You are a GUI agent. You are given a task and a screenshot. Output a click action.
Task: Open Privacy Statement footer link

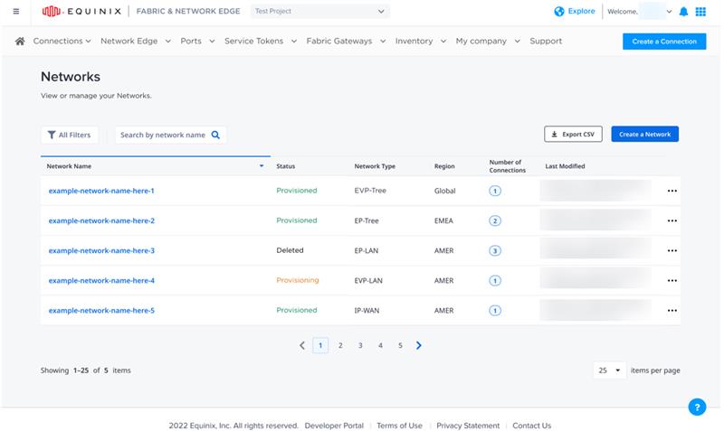pyautogui.click(x=468, y=426)
